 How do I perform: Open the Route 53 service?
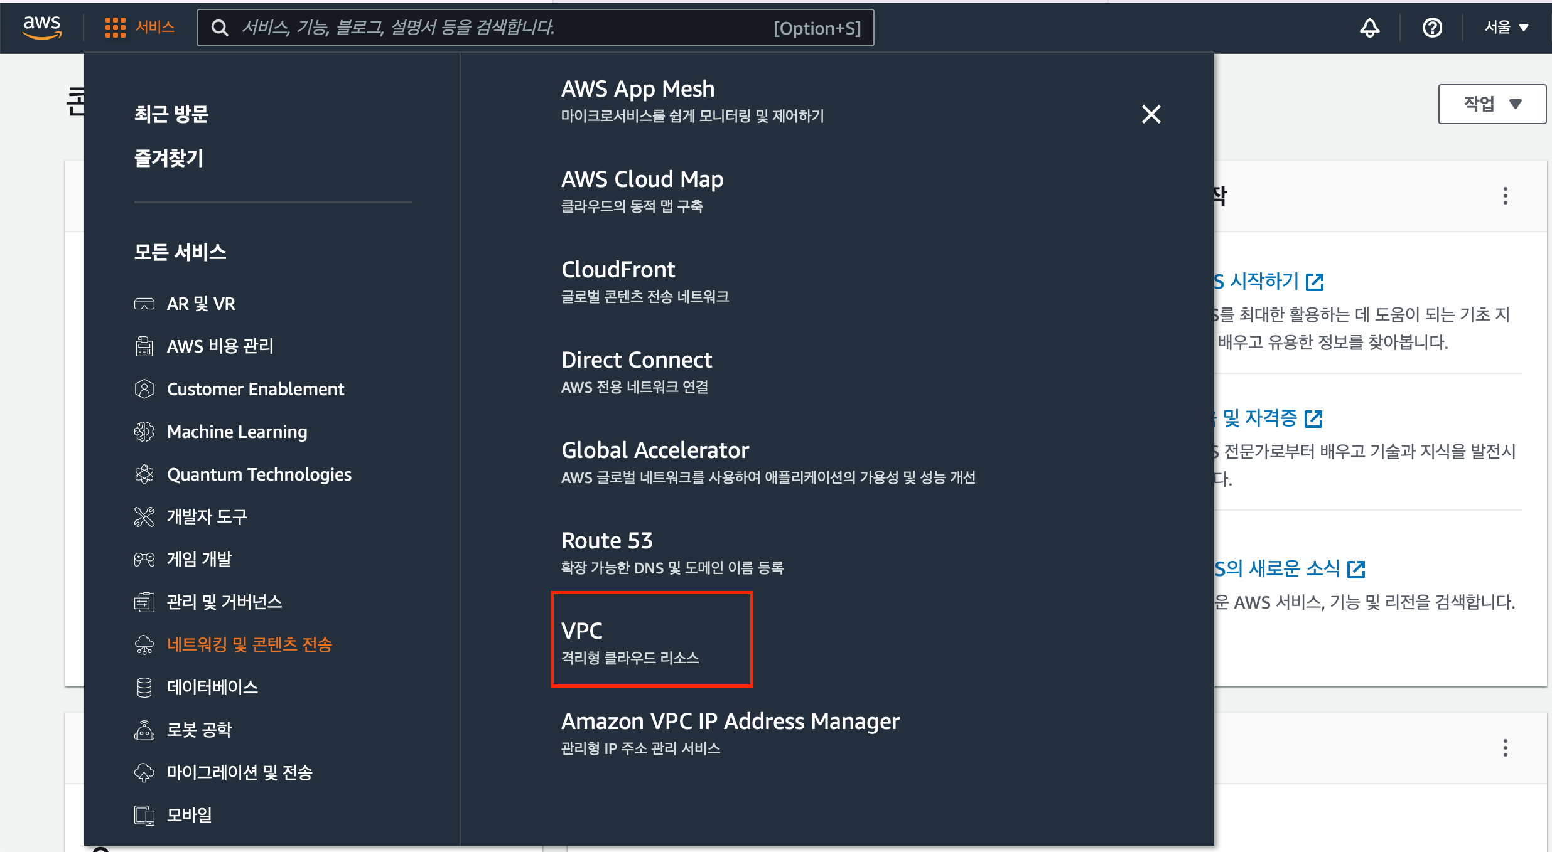tap(606, 540)
